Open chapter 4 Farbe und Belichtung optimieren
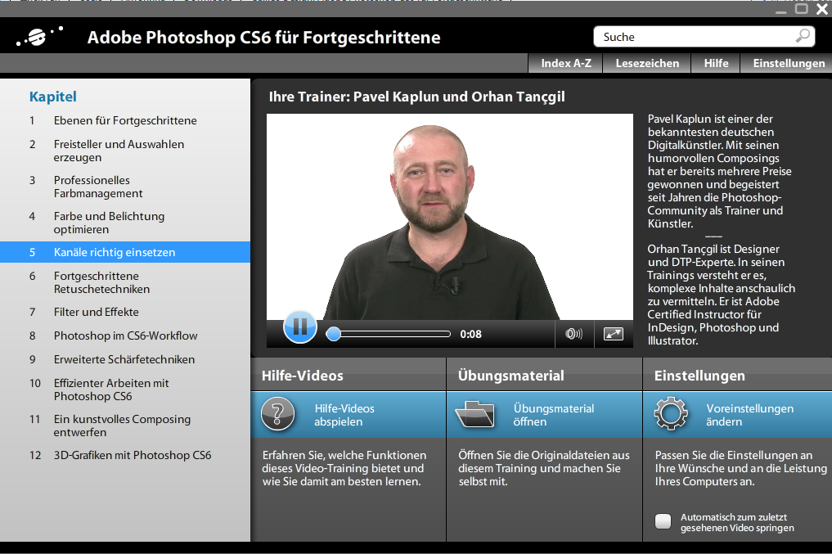 click(125, 223)
